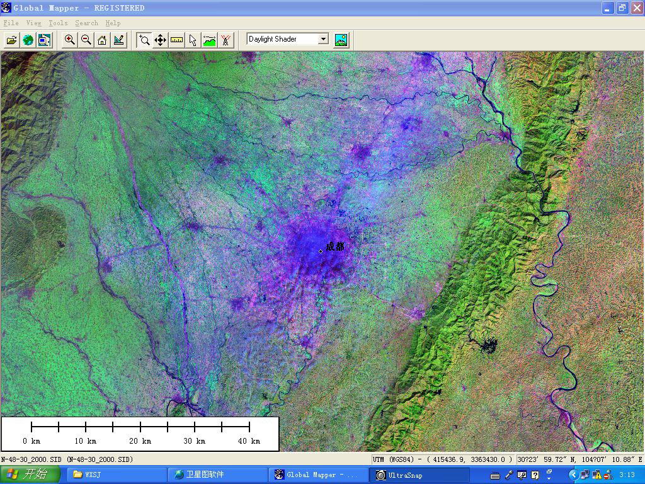Viewport: 645px width, 484px height.
Task: Click the Home full view icon
Action: coord(102,40)
